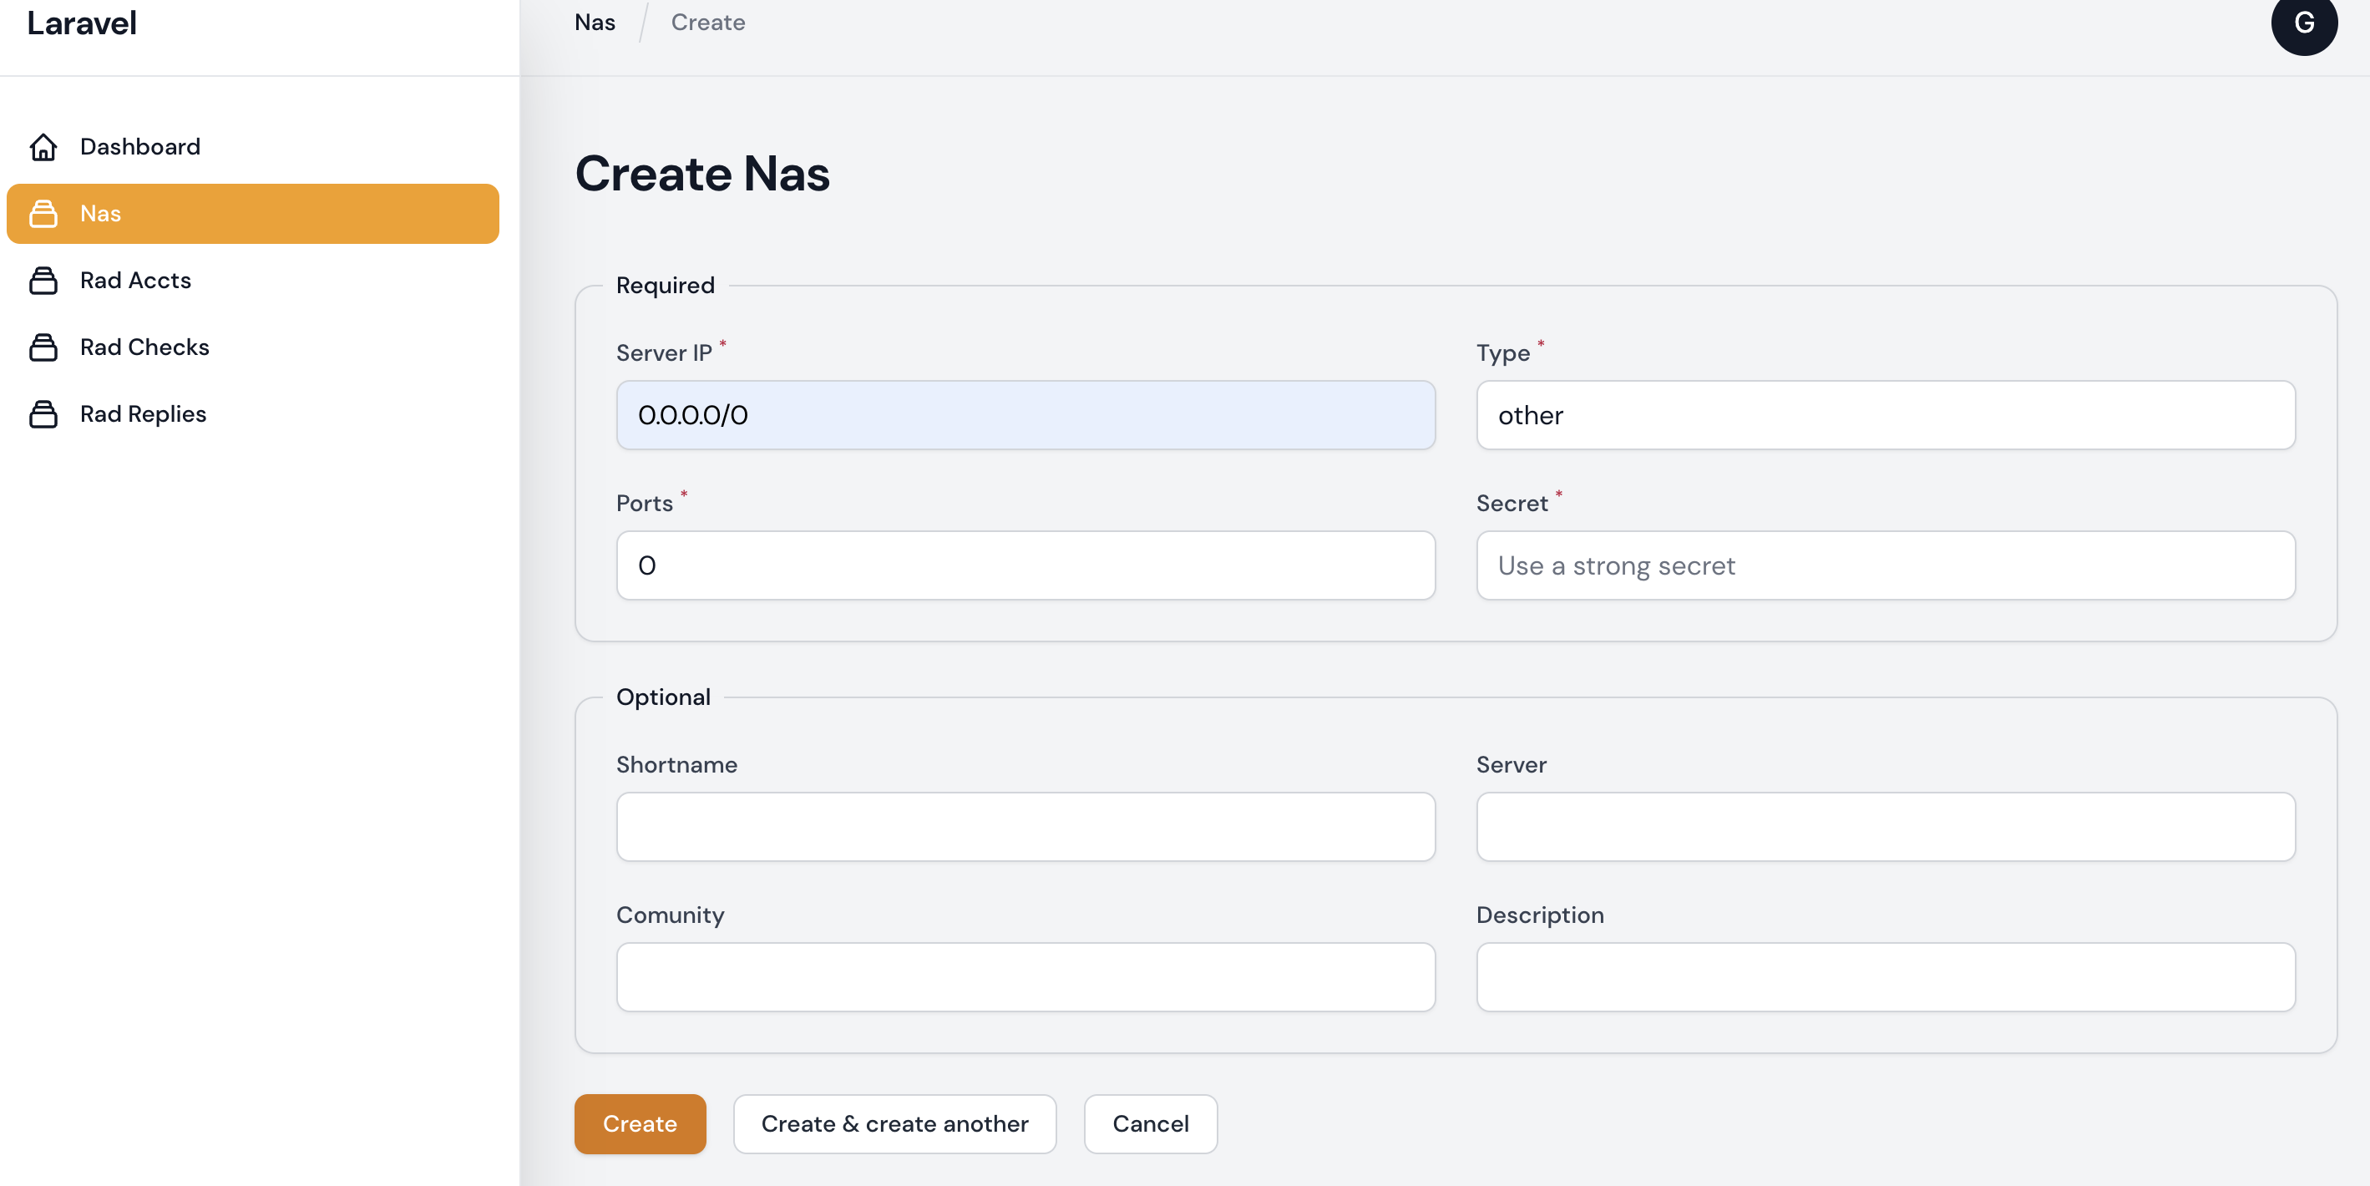Click the Secret field to enter a secret
The image size is (2370, 1186).
pos(1884,565)
